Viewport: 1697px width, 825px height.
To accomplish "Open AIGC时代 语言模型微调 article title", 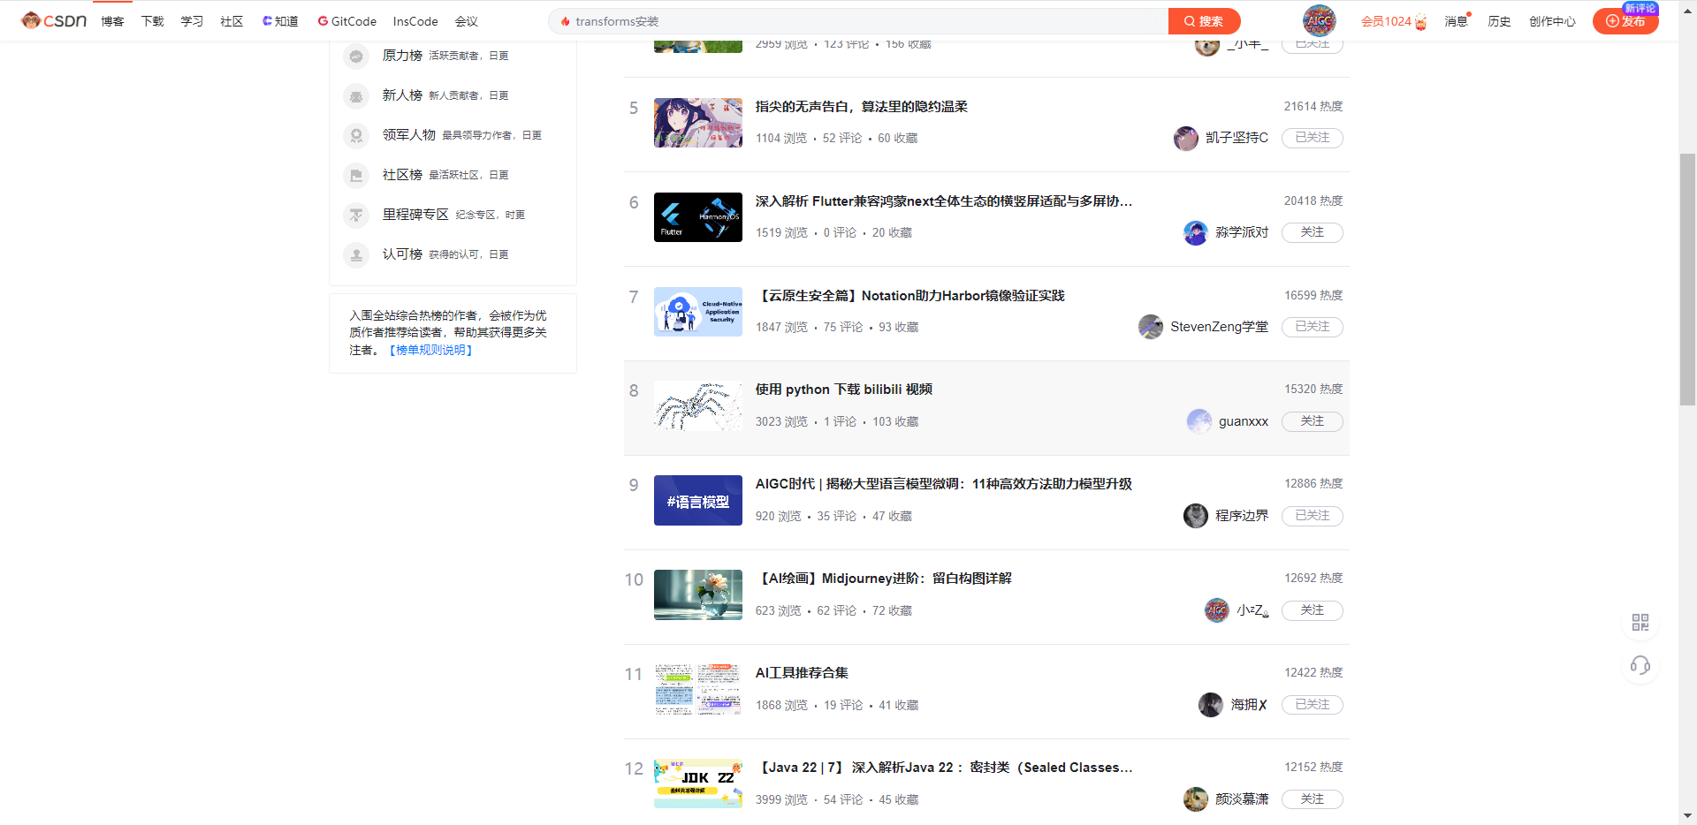I will pyautogui.click(x=944, y=484).
